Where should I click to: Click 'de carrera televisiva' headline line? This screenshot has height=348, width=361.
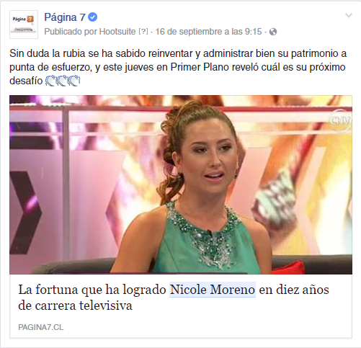(75, 305)
